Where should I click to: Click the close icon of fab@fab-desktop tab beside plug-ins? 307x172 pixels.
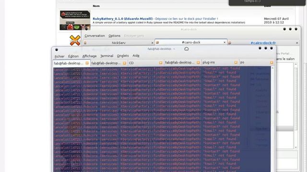(198, 63)
